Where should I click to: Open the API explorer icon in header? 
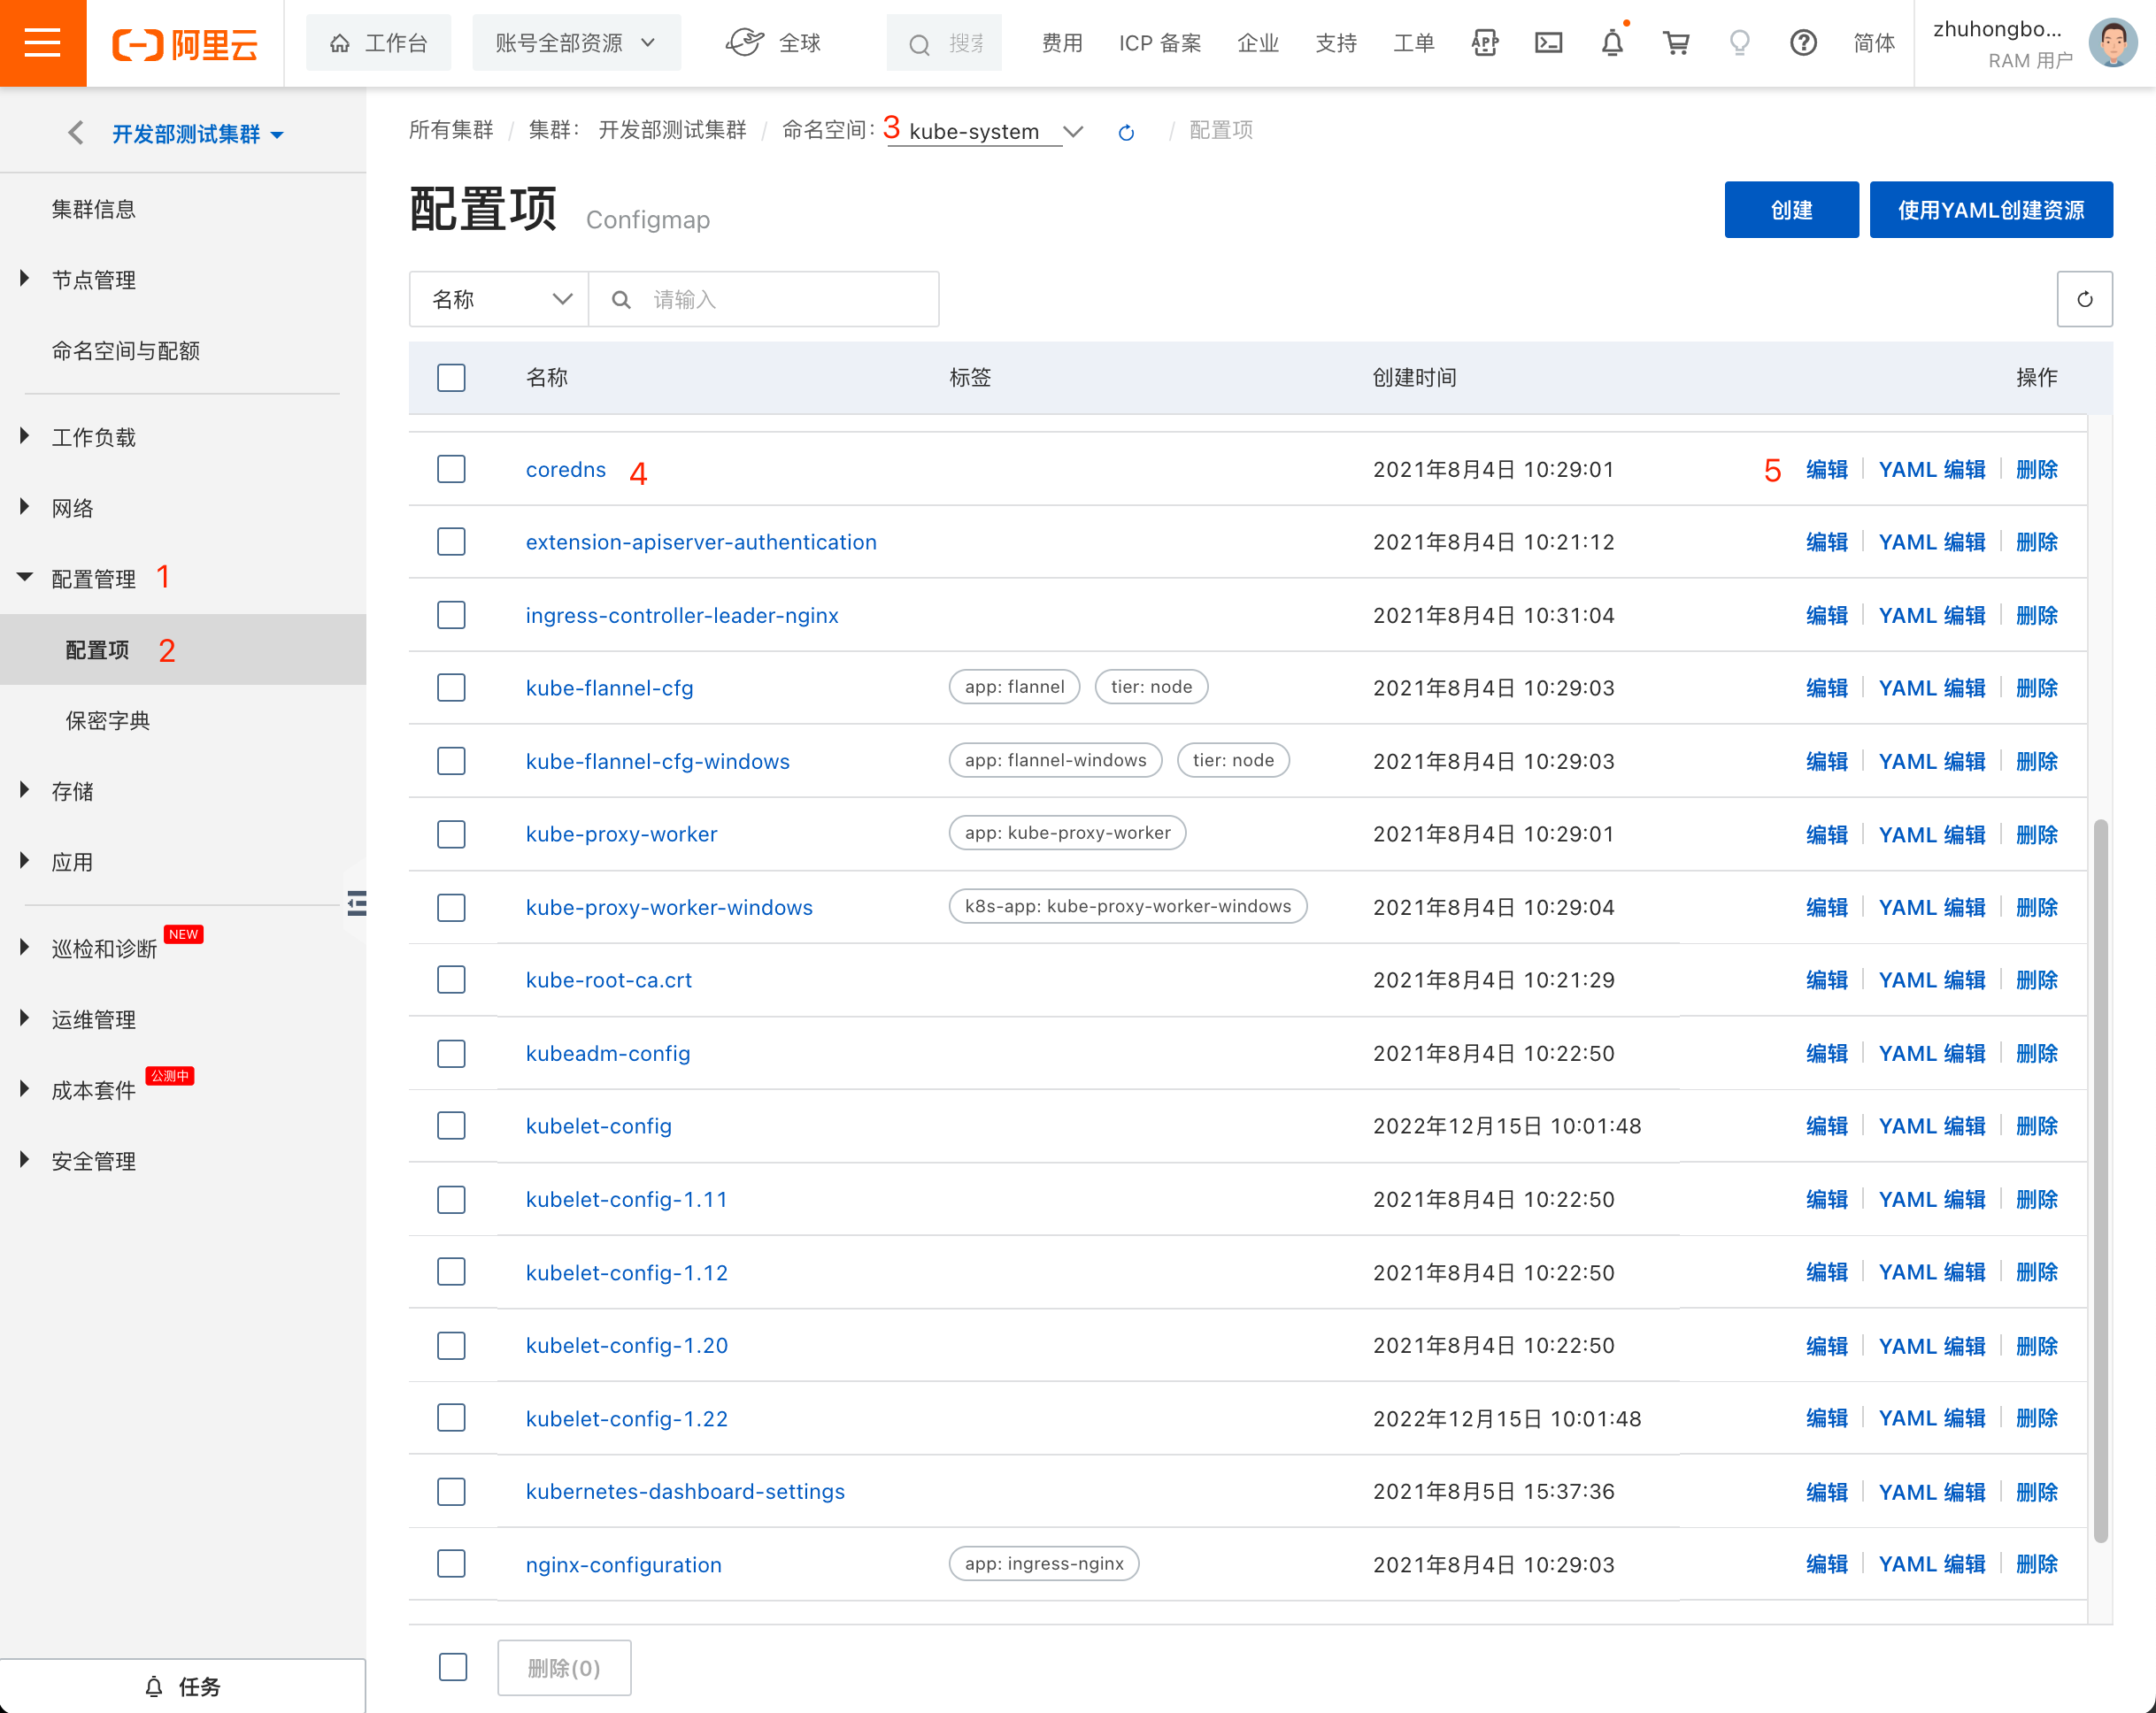1485,43
